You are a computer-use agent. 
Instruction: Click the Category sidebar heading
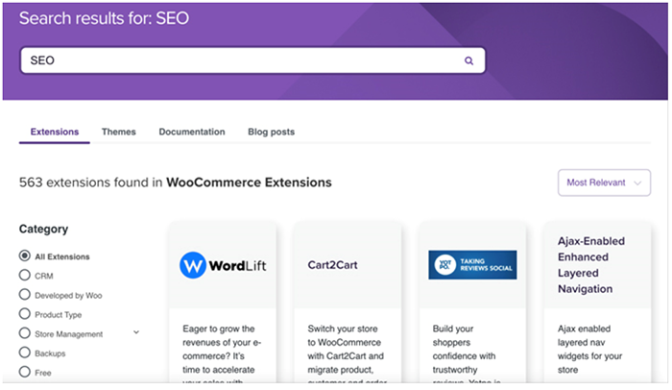click(43, 230)
